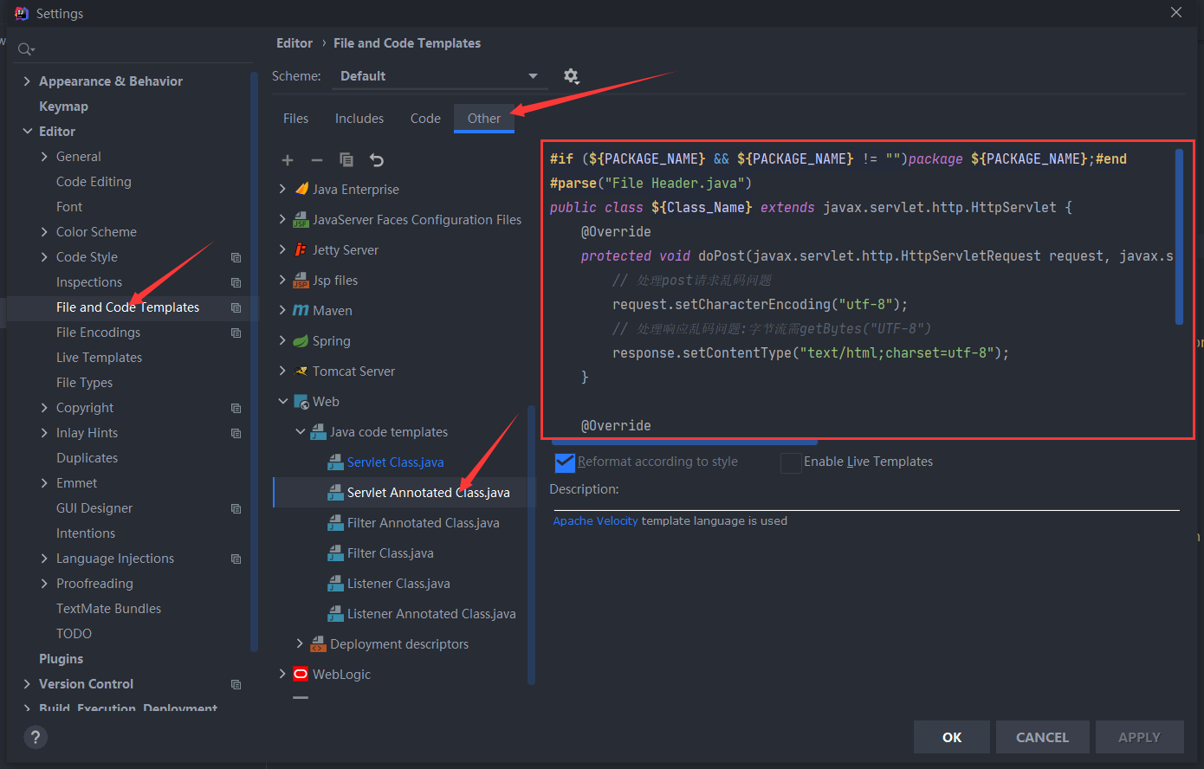Click the template code editor scrollbar
The height and width of the screenshot is (769, 1204).
click(1179, 236)
